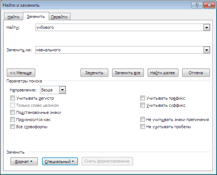
Task: Enable the Учитывать регистр checkbox
Action: point(12,98)
